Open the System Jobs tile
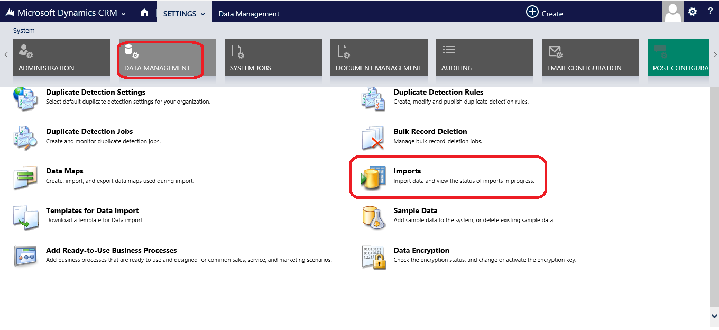This screenshot has width=719, height=330. click(x=273, y=57)
